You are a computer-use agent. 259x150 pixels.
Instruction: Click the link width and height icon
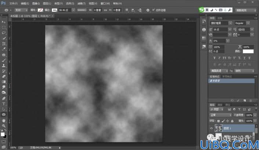tap(105, 10)
